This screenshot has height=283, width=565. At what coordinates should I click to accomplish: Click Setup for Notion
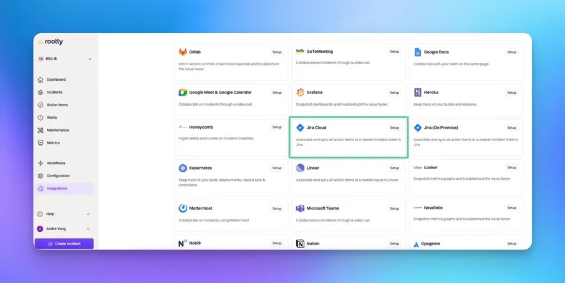394,243
